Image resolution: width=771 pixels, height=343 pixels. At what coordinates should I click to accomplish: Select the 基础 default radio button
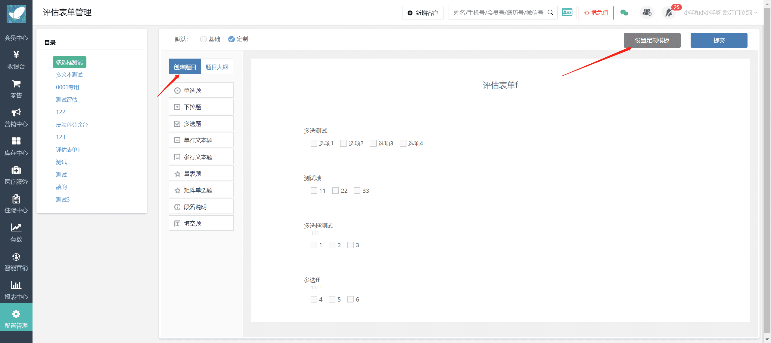click(x=204, y=39)
